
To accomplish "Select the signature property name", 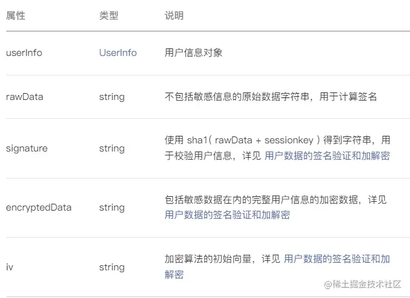I will click(26, 148).
